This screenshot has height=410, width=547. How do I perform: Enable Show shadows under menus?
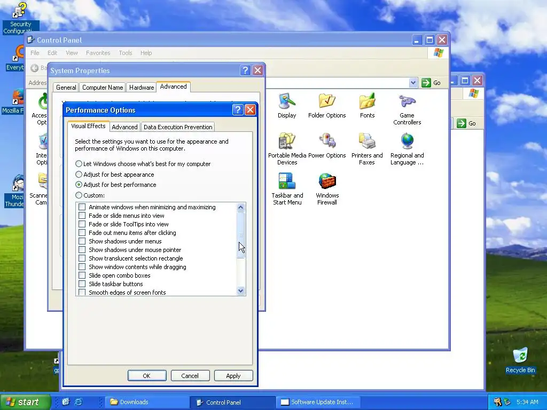[82, 241]
